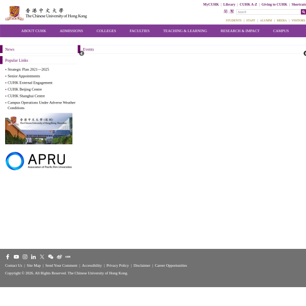Go to the STUDENTS section
306x306 pixels.
click(x=234, y=20)
